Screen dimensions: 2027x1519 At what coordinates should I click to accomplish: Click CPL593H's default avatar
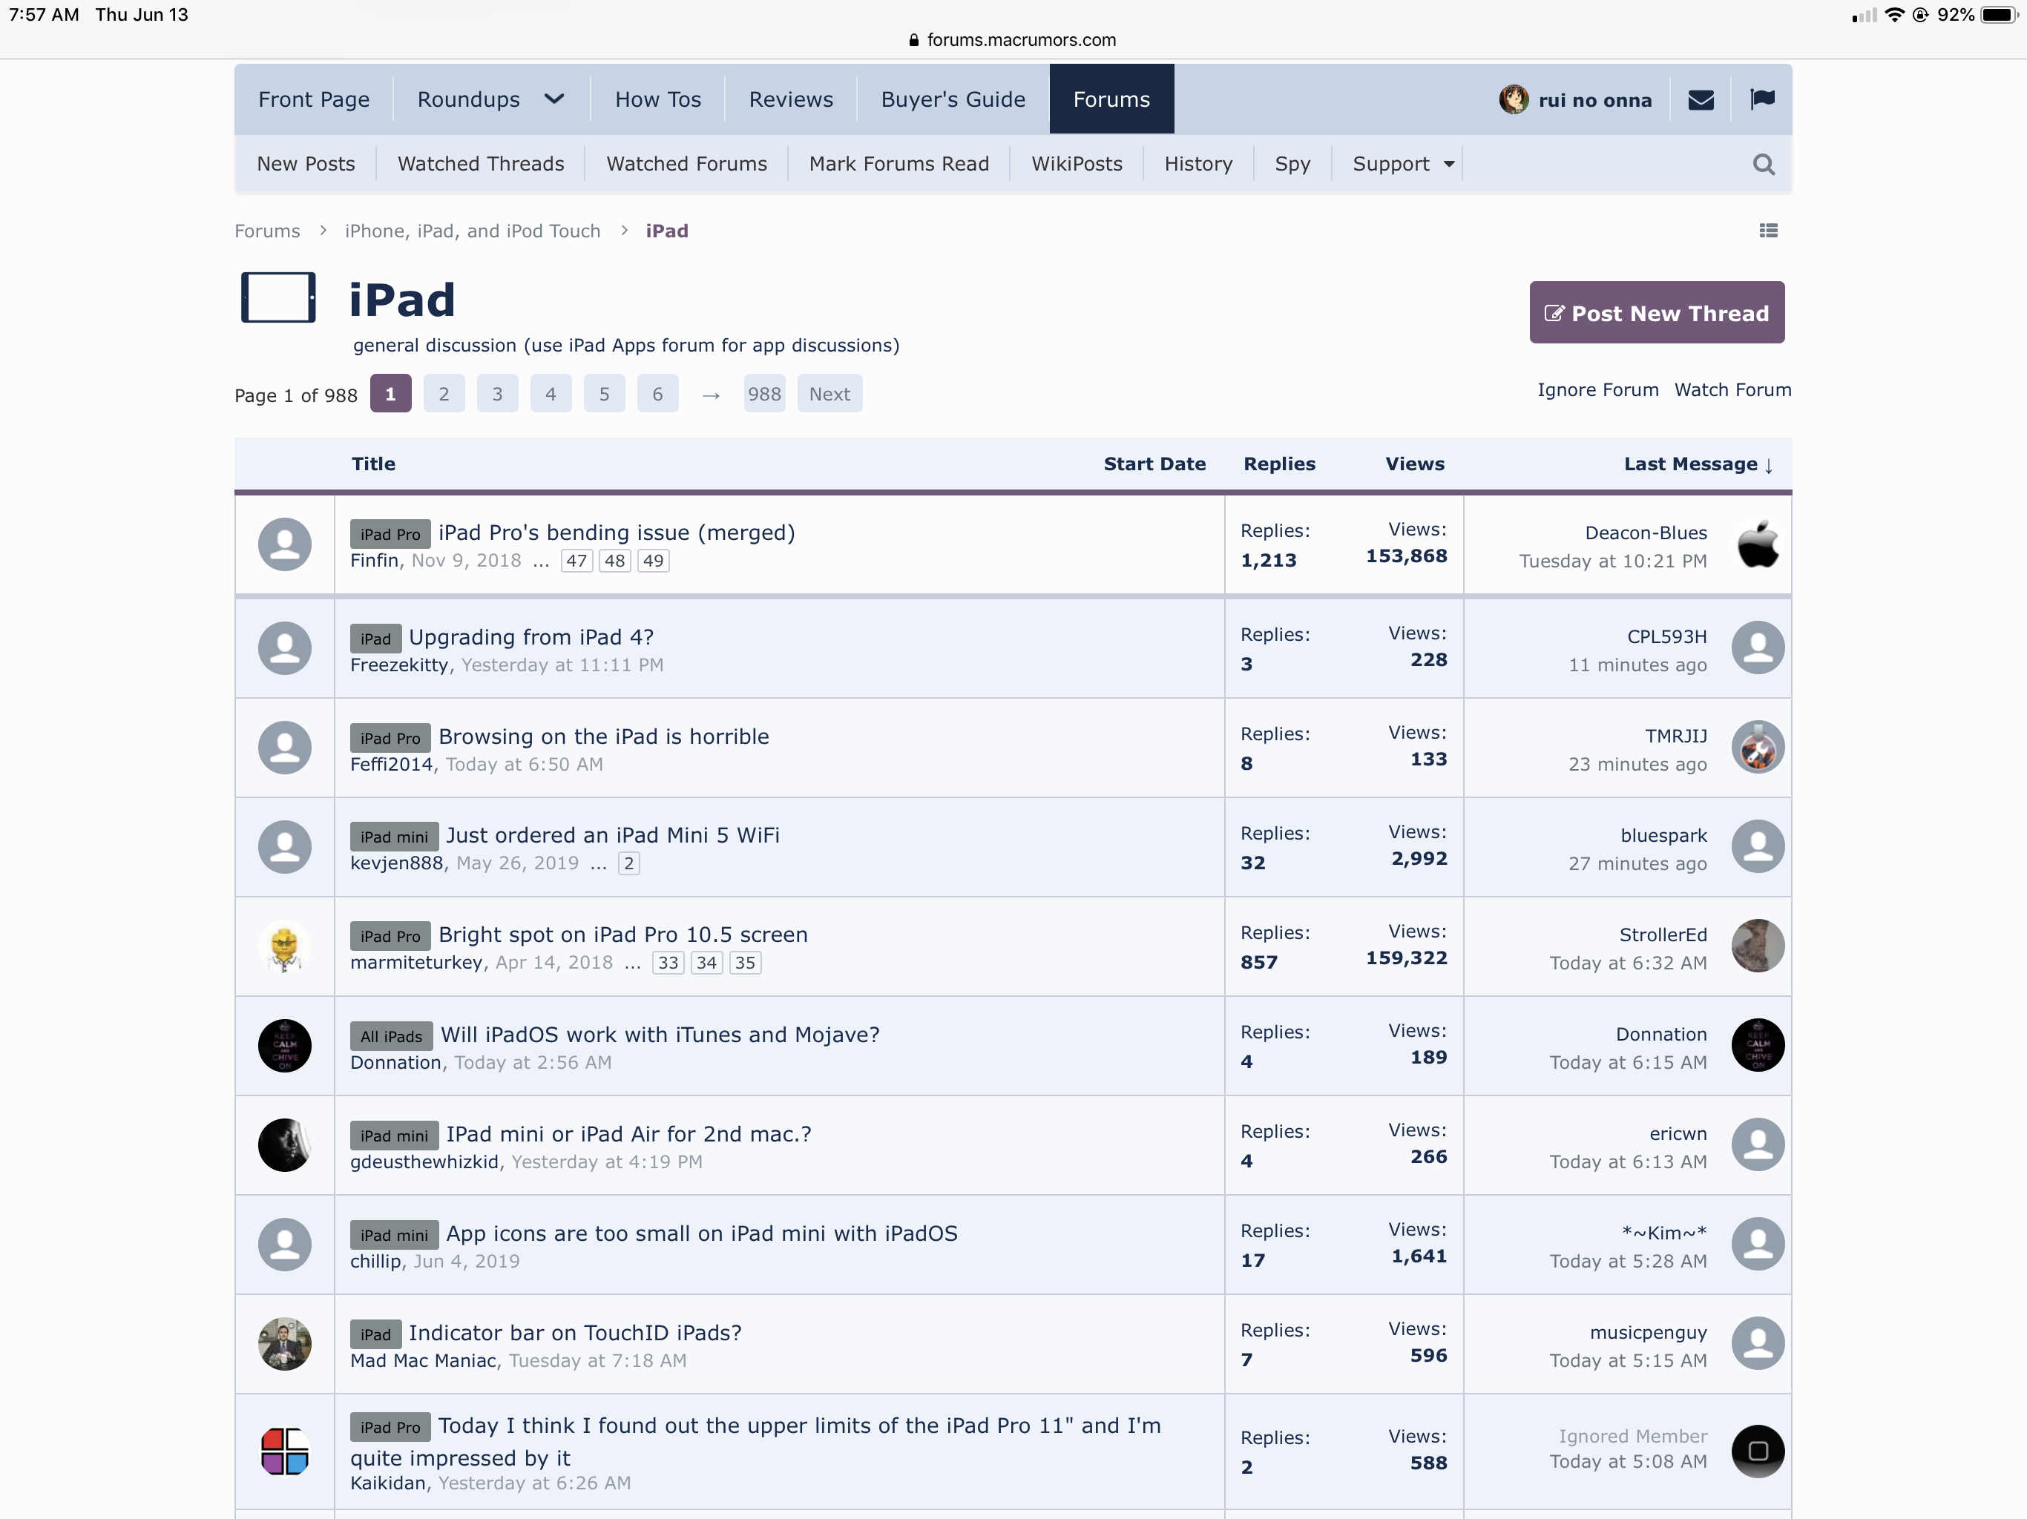[1758, 648]
